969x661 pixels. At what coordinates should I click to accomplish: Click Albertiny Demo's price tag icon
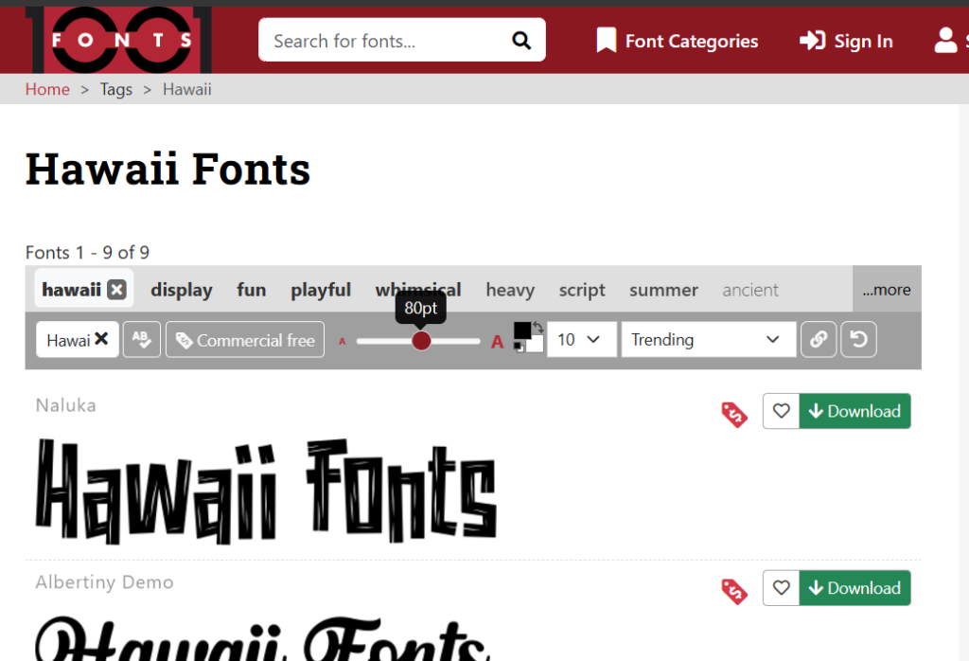[x=734, y=591]
